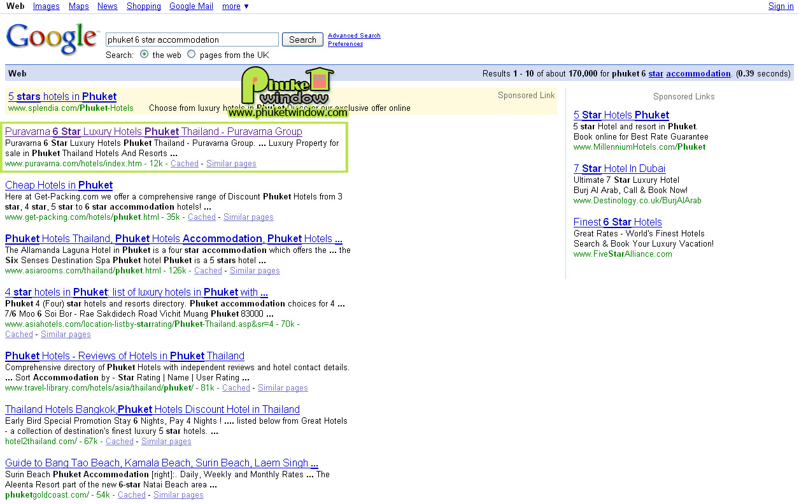Click the "accommodation" definition link in results bar

point(698,73)
